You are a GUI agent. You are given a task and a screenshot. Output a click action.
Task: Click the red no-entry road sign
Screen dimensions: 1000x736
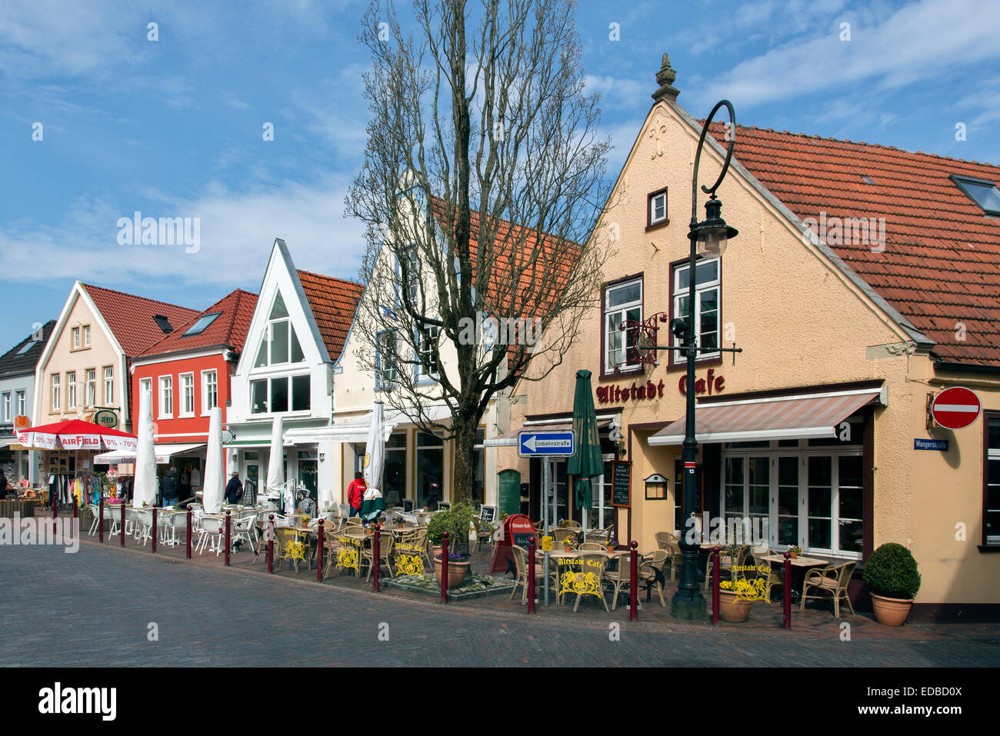click(x=955, y=408)
